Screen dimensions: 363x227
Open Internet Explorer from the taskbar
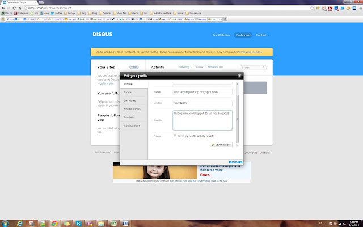tap(20, 224)
